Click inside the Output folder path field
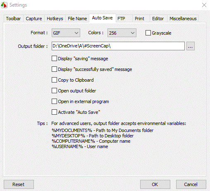This screenshot has width=210, height=191. pyautogui.click(x=118, y=46)
